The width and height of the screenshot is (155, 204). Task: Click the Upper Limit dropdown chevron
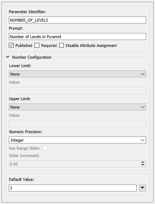pos(143,107)
